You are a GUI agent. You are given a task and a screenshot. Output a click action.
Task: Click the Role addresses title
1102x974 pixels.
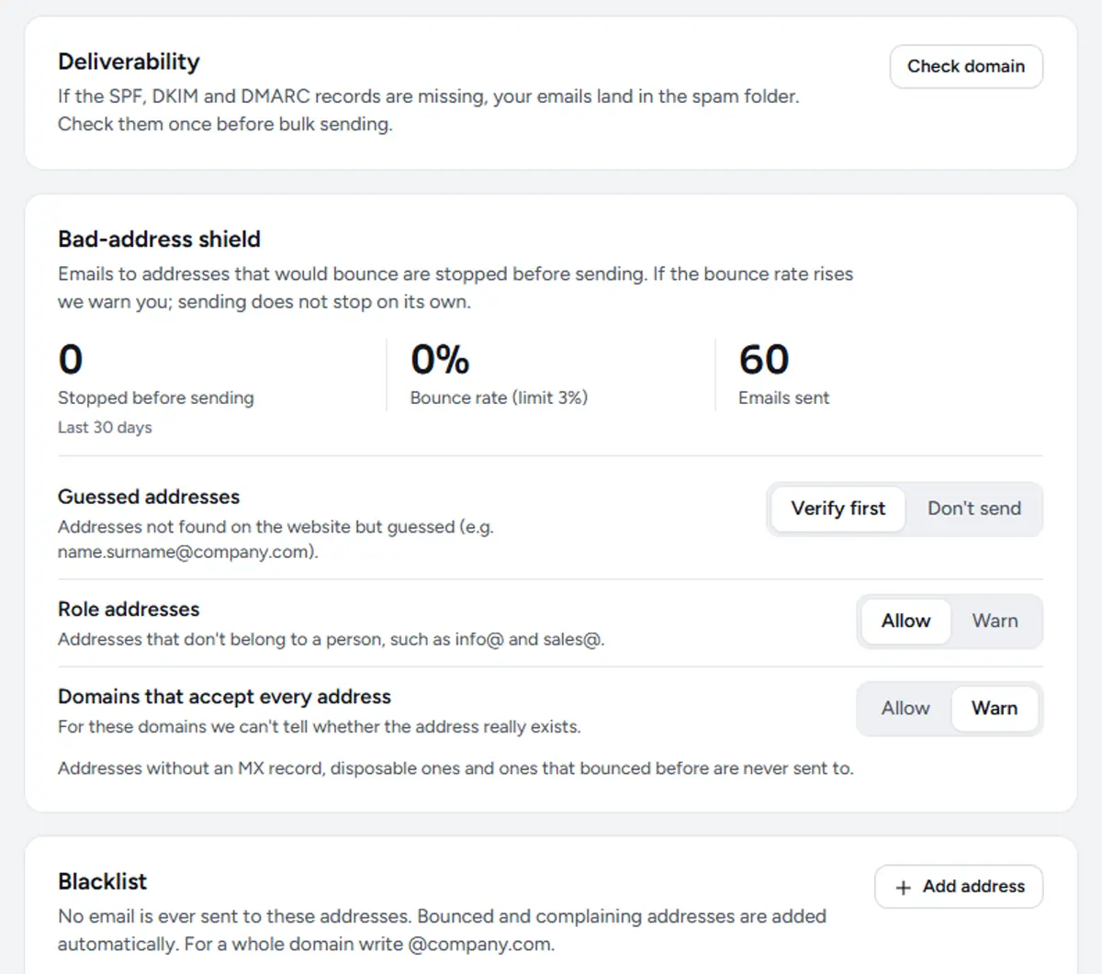click(129, 610)
